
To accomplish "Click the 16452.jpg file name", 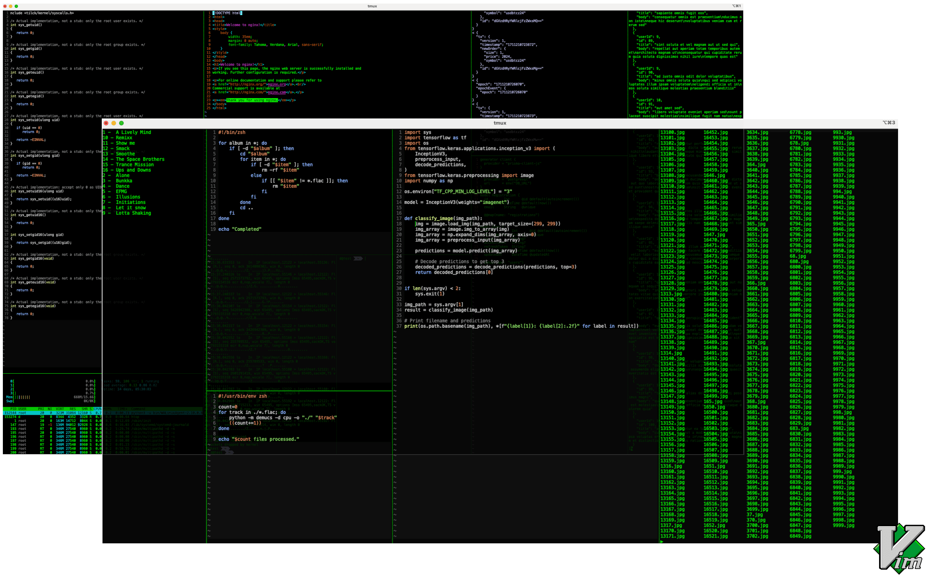I will (715, 132).
